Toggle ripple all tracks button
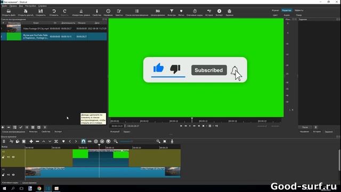Viewport: 341px width, 192px height. click(102, 141)
